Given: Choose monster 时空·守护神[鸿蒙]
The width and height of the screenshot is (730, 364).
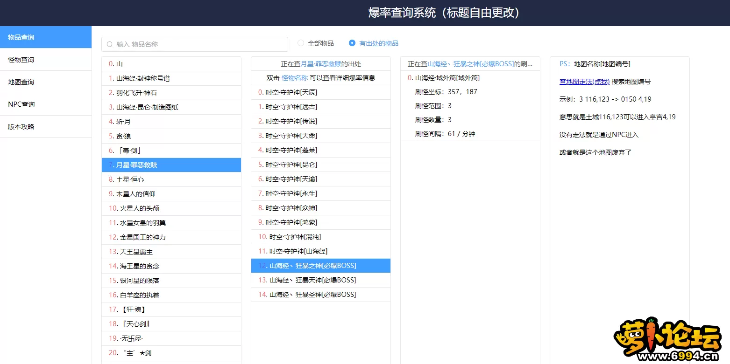Looking at the screenshot, I should [321, 222].
